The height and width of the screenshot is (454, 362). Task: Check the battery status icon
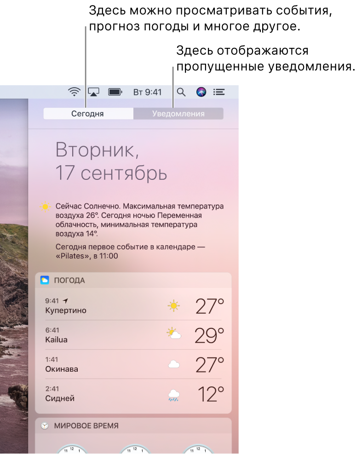pyautogui.click(x=115, y=92)
